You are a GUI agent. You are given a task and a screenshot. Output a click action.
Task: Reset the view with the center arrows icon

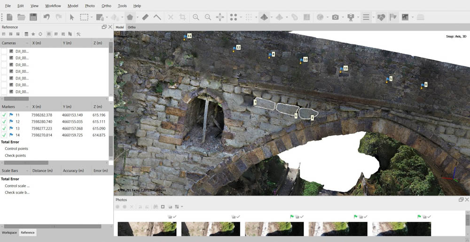(219, 17)
